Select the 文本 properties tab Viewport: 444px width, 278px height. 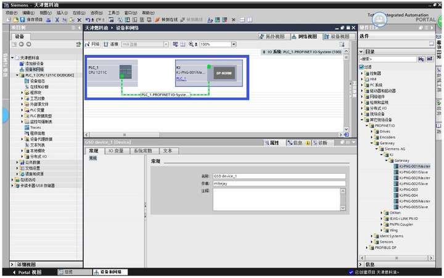168,150
